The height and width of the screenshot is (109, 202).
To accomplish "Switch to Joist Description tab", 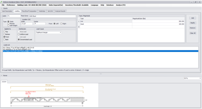I will click(7, 11).
